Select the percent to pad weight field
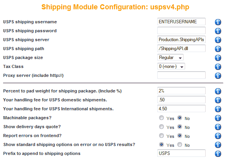 pyautogui.click(x=181, y=91)
